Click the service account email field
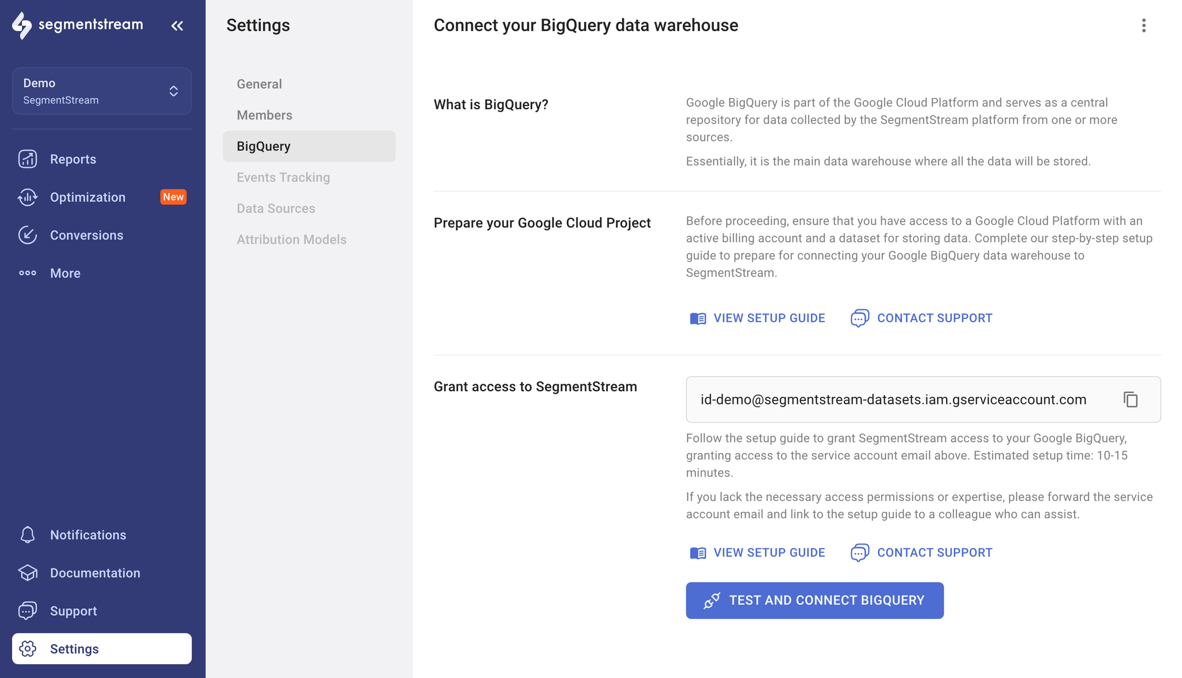Image resolution: width=1182 pixels, height=678 pixels. point(923,399)
